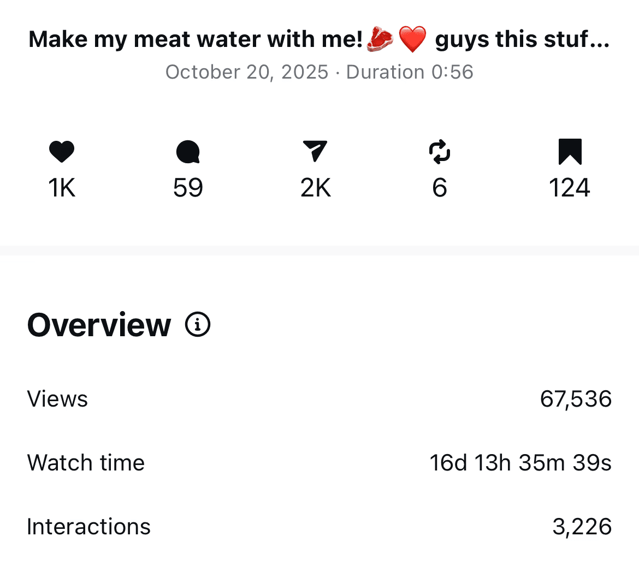Open the Overview info icon
639x572 pixels.
[x=198, y=325]
